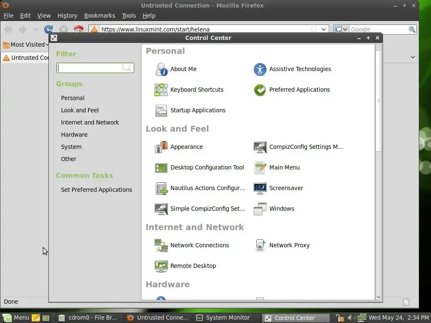
Task: Open Firefox View menu
Action: (x=44, y=16)
